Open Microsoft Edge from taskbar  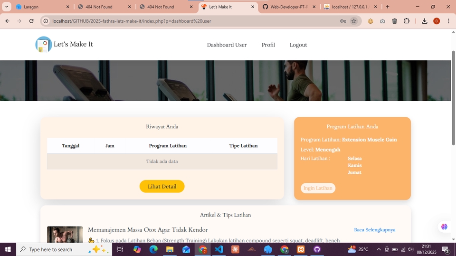[x=153, y=249]
